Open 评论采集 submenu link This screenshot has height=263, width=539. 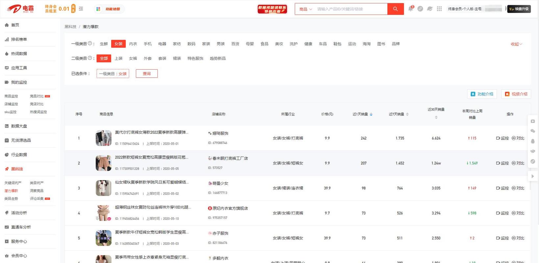(37, 199)
